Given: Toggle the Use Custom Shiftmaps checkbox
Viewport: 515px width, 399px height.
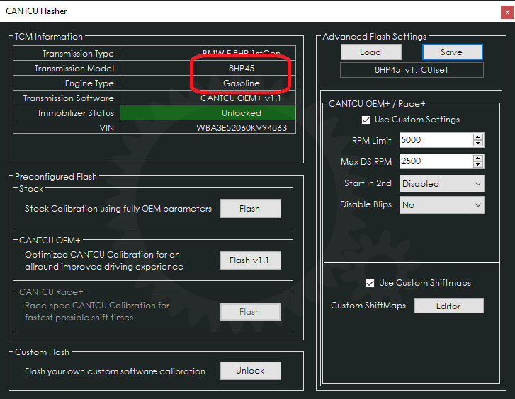Looking at the screenshot, I should tap(370, 283).
